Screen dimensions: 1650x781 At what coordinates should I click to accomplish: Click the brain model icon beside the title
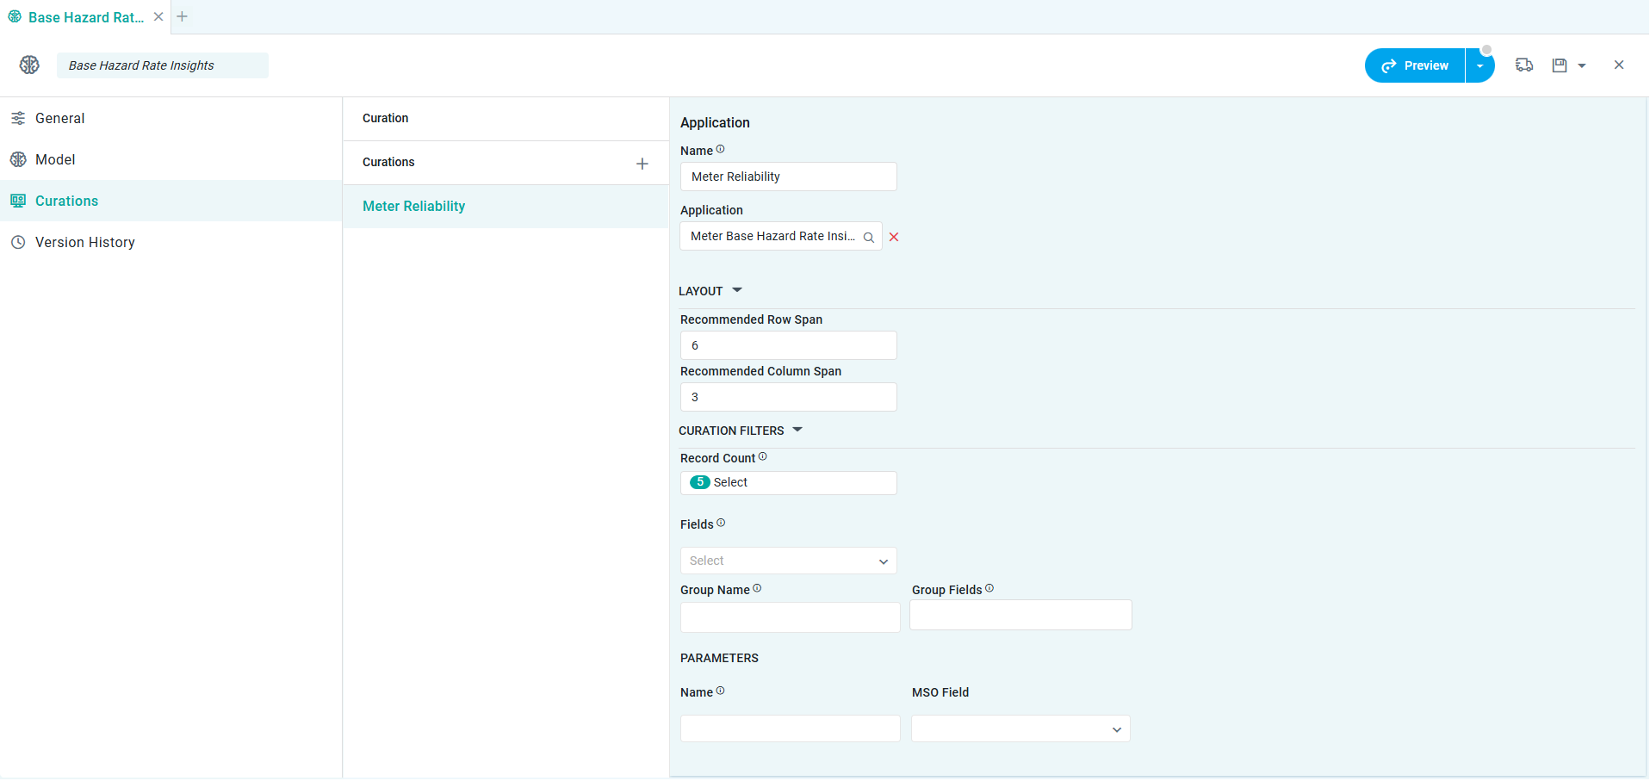[x=29, y=65]
